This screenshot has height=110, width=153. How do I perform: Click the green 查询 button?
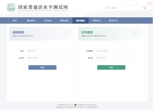111,68
